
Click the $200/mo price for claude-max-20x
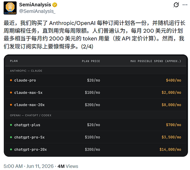click(92, 105)
